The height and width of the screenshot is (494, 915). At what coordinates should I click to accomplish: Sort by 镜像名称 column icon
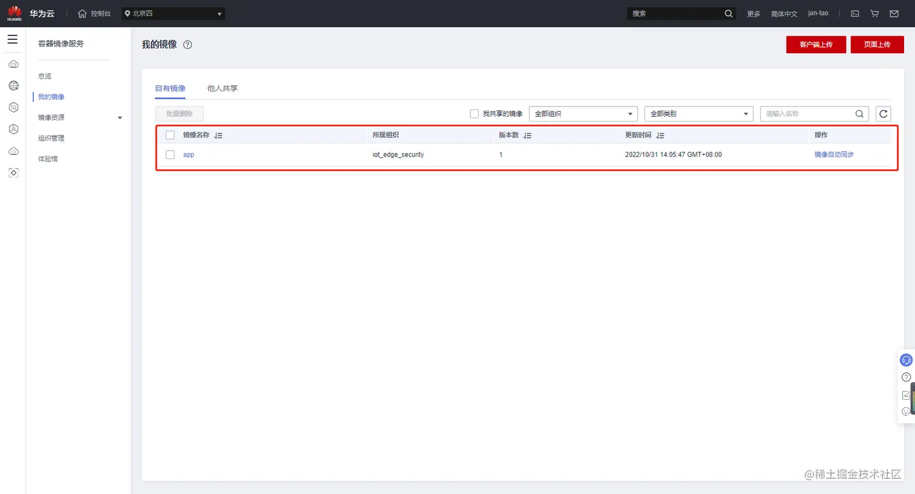[218, 135]
